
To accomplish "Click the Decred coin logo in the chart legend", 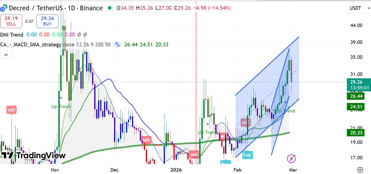I will [4, 8].
